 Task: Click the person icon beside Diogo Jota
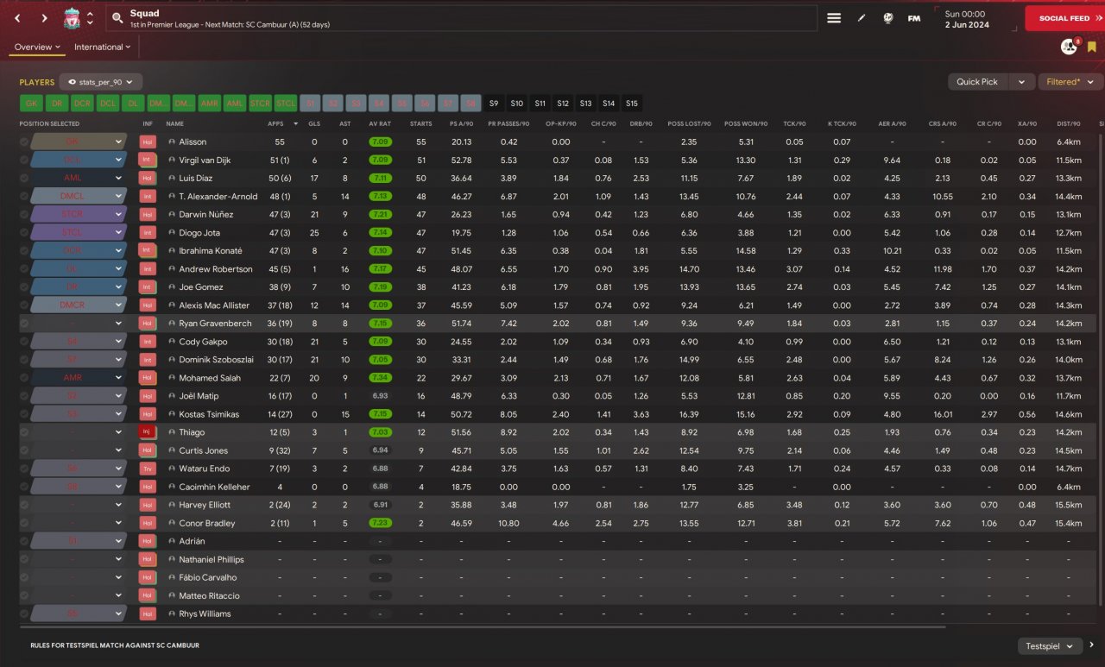click(172, 232)
